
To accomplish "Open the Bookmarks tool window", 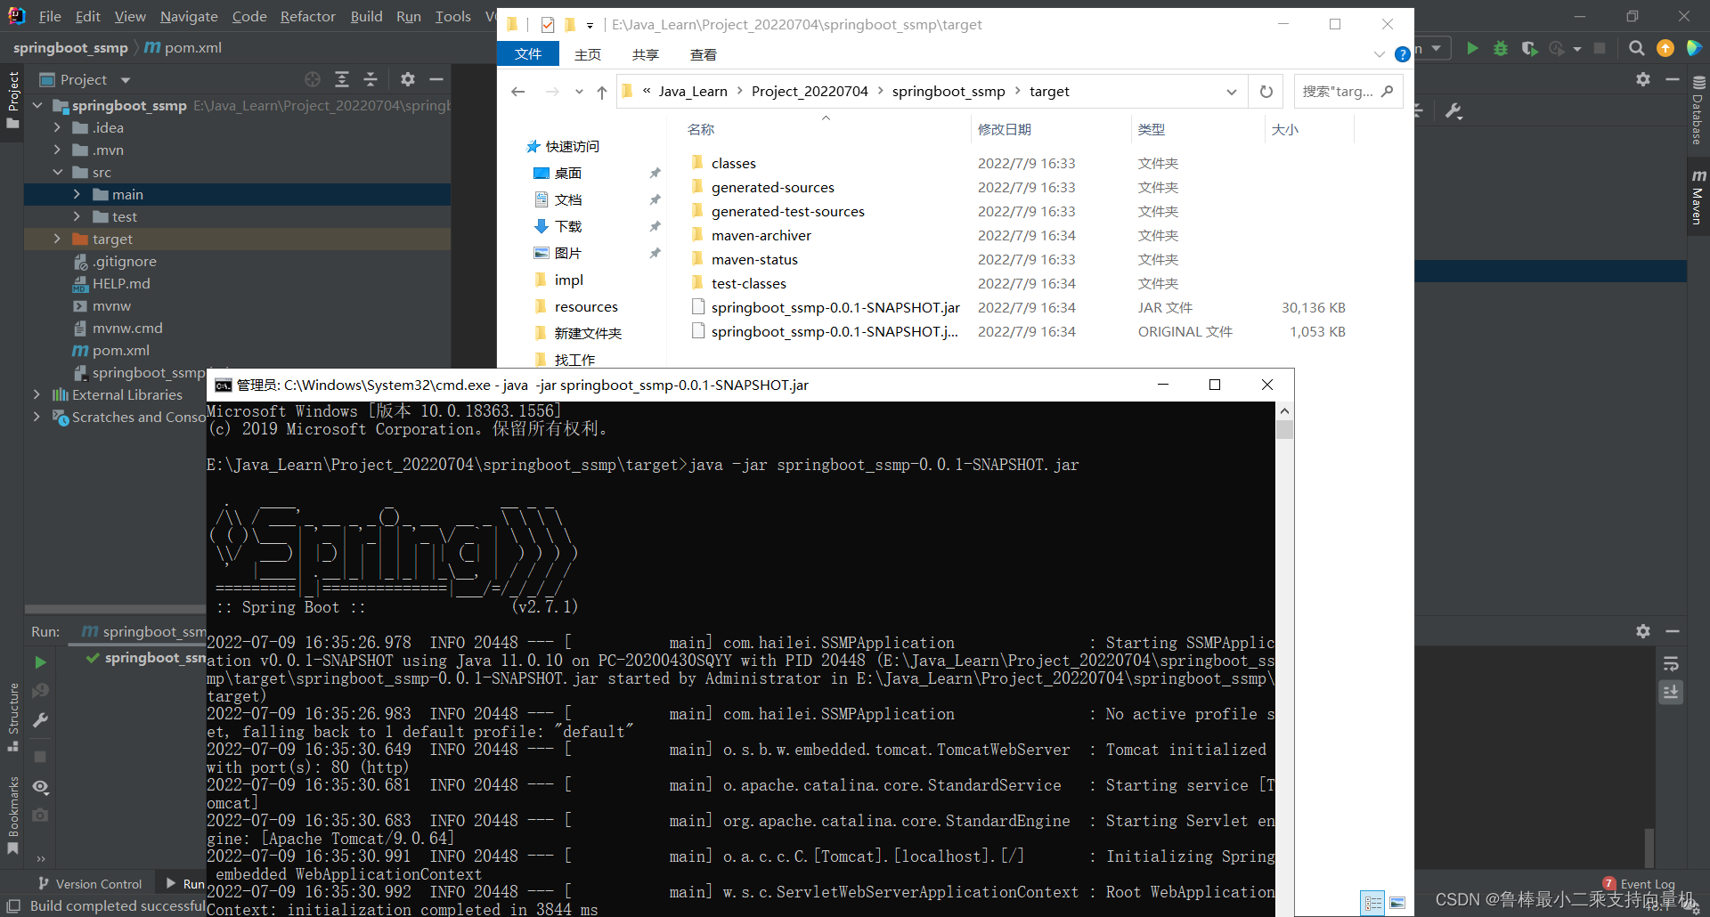I will [x=12, y=815].
